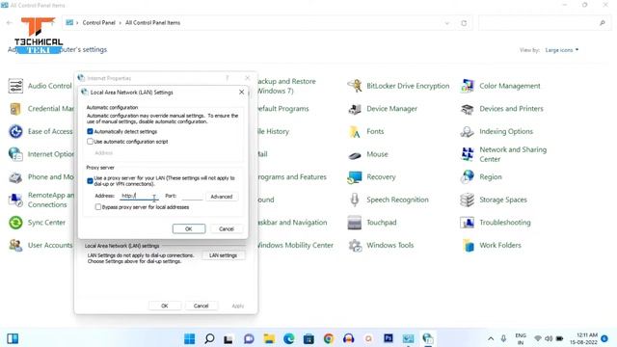
Task: Expand View by Large icons dropdown
Action: pos(561,50)
